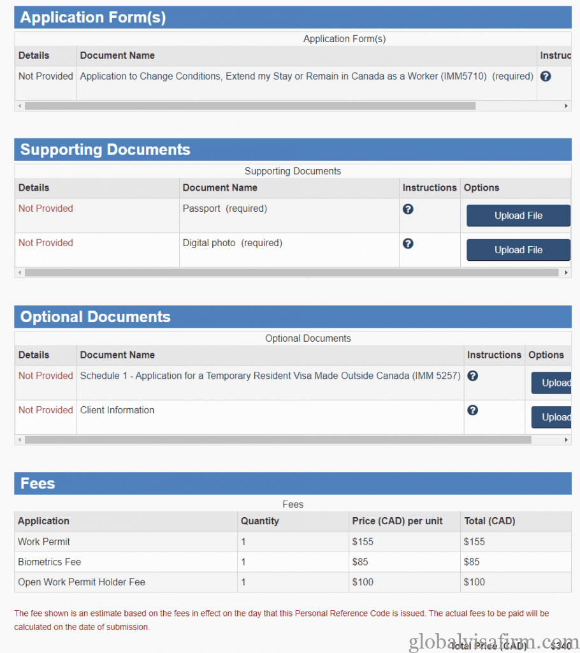The image size is (580, 653).
Task: Click 'Not Provided' status for Schedule 1
Action: click(46, 376)
